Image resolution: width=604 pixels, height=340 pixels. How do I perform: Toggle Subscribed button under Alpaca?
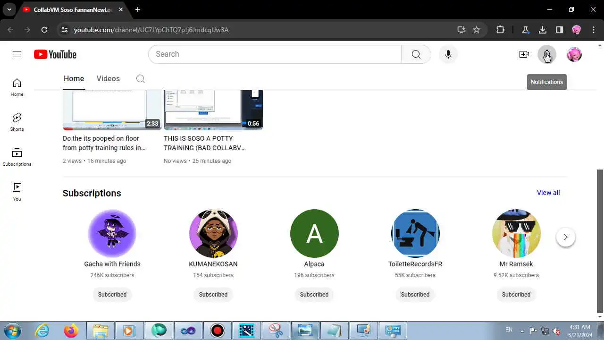click(x=314, y=295)
